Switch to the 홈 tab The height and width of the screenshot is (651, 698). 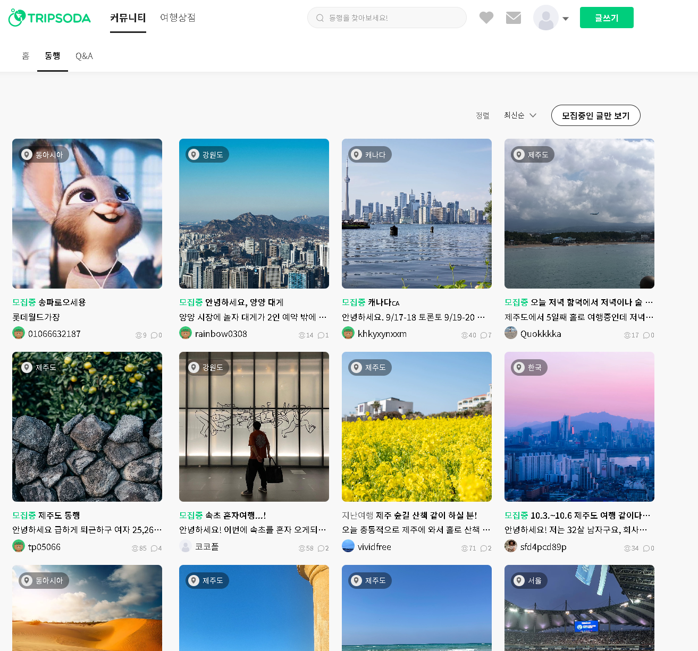click(26, 56)
